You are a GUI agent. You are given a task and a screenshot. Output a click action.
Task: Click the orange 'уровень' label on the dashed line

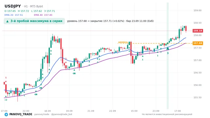point(123,42)
